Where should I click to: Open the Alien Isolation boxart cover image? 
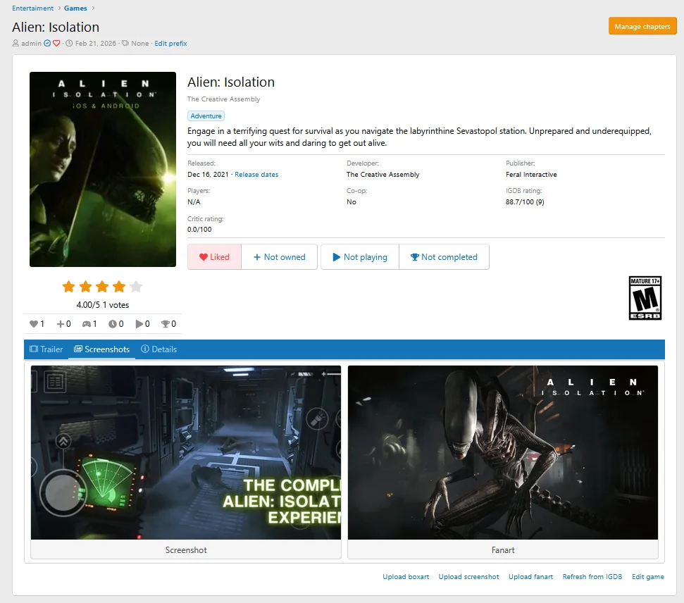[x=103, y=169]
